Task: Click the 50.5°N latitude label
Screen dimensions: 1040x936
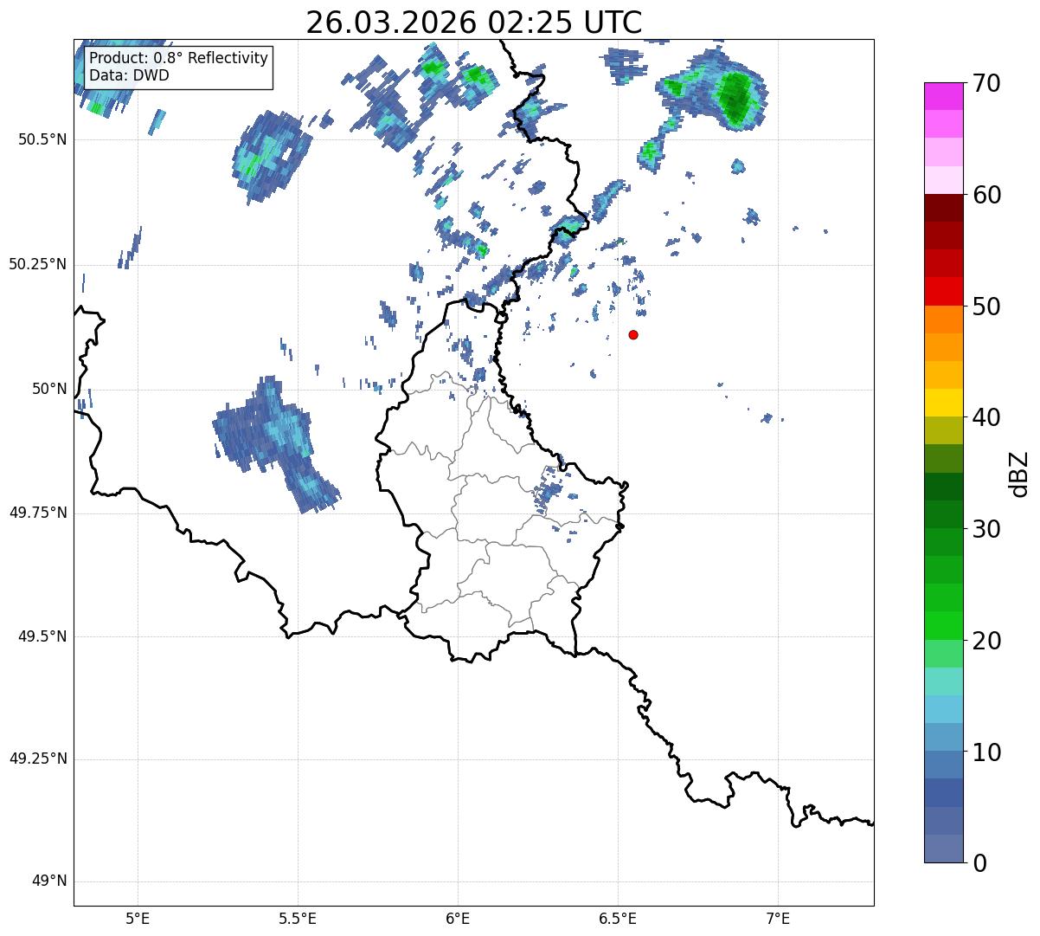Action: [x=42, y=140]
